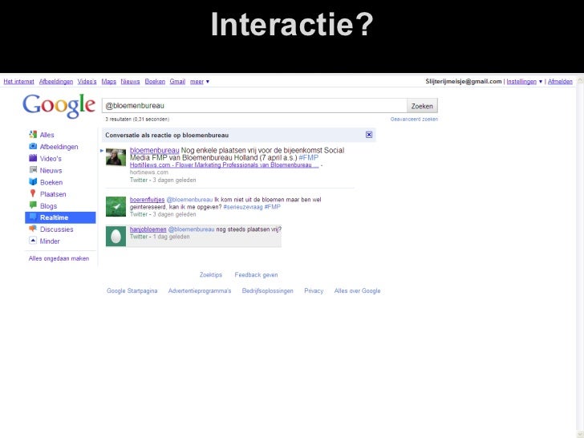The image size is (584, 438).
Task: Select Afbeeldingen filter in the sidebar
Action: tap(59, 147)
